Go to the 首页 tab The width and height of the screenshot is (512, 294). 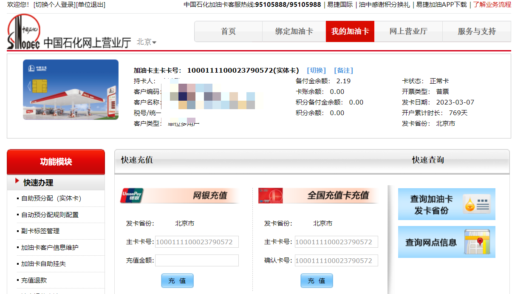pos(228,31)
